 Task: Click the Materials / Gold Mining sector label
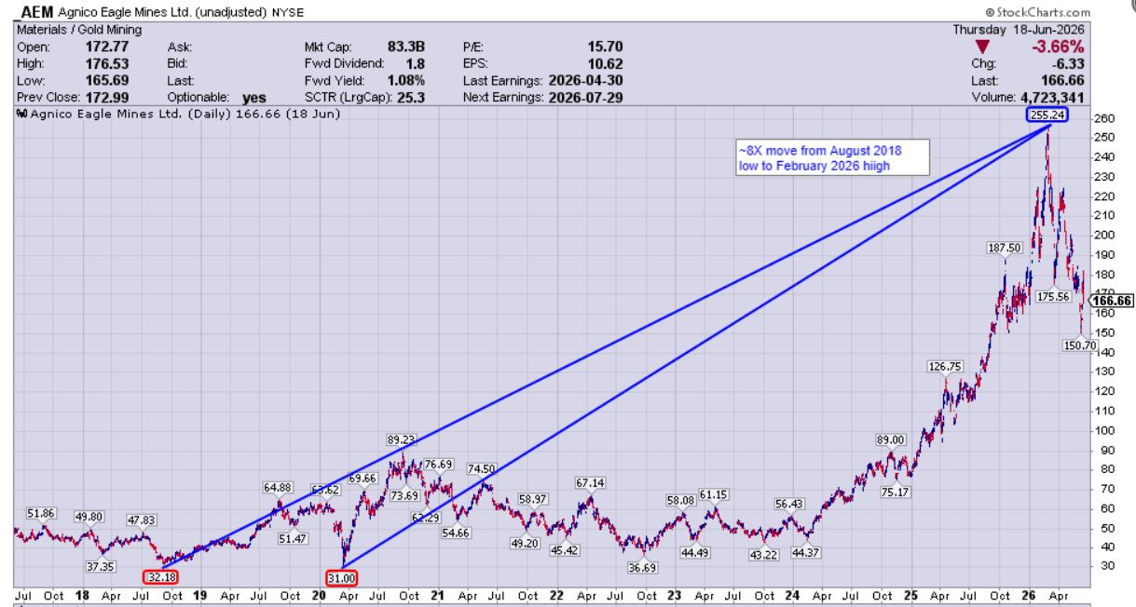tap(79, 31)
